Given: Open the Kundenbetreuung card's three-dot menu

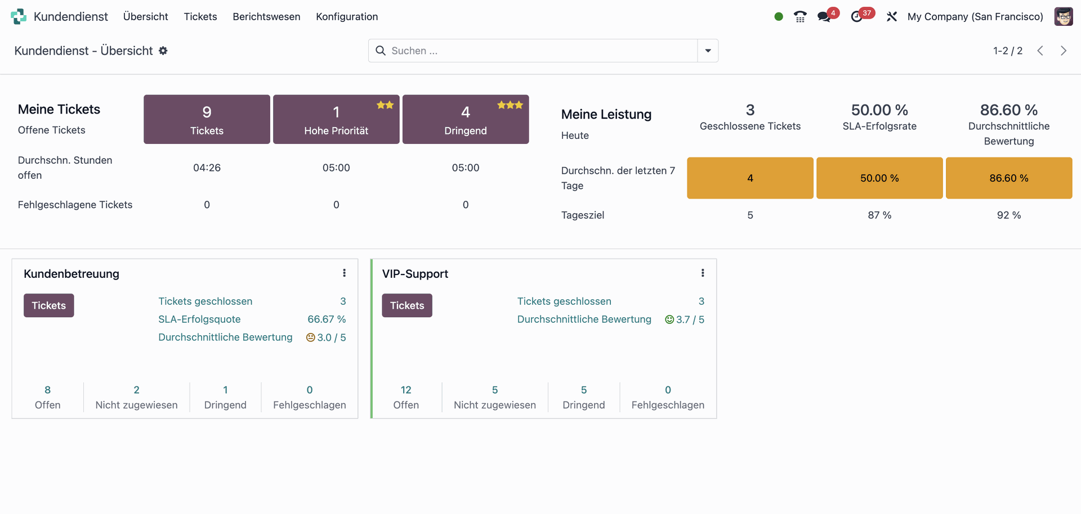Looking at the screenshot, I should pos(344,273).
